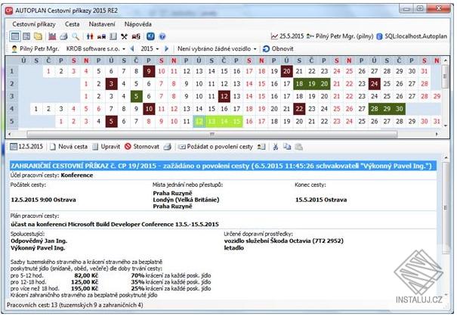The height and width of the screenshot is (320, 457).
Task: Click the user avatar icon beside Pilný Petr Mgr.
Action: coord(14,49)
